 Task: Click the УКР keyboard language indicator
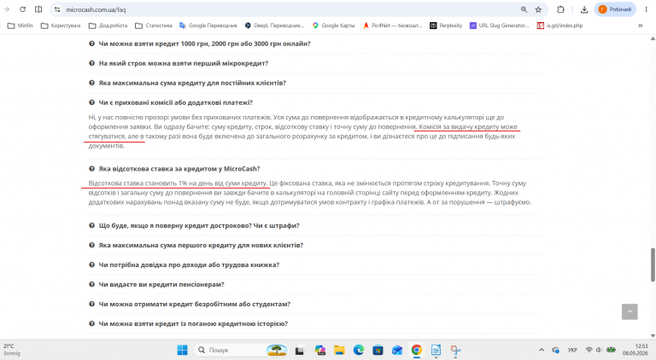(x=572, y=350)
